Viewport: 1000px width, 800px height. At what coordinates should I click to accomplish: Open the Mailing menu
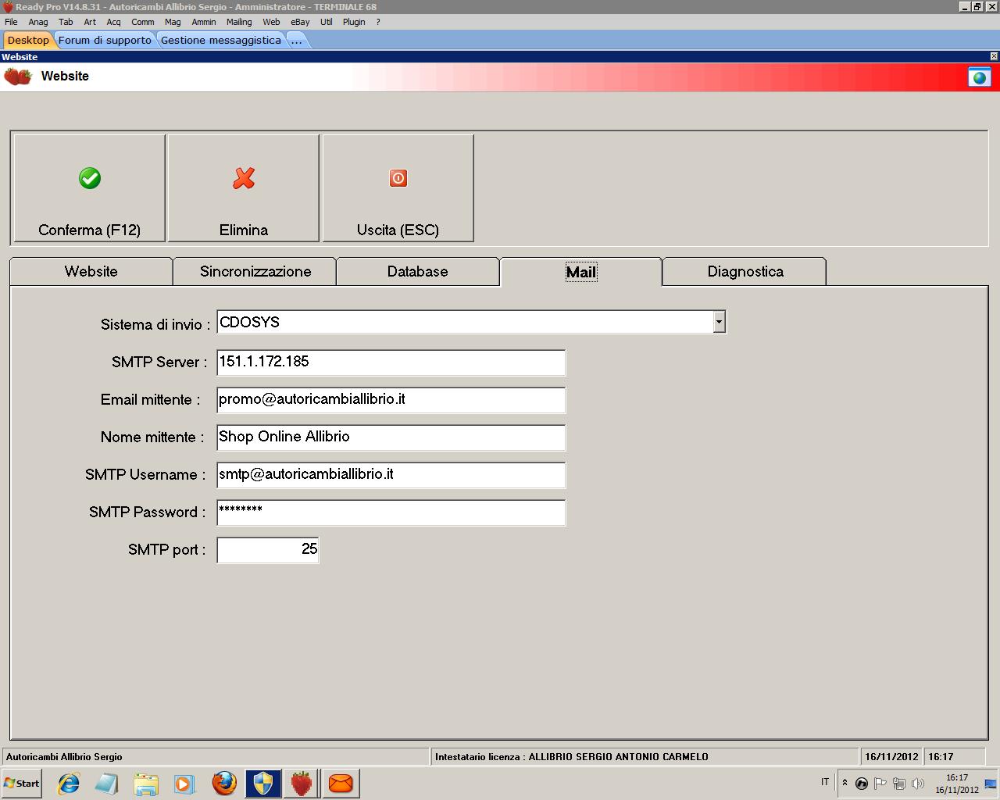(239, 22)
